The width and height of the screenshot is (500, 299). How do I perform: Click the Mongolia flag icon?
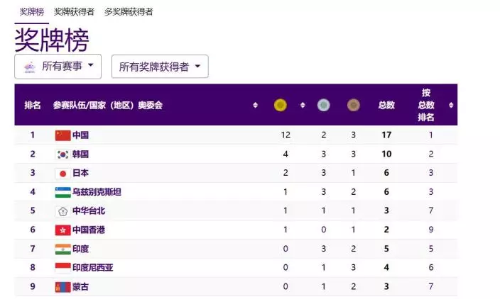(x=62, y=287)
